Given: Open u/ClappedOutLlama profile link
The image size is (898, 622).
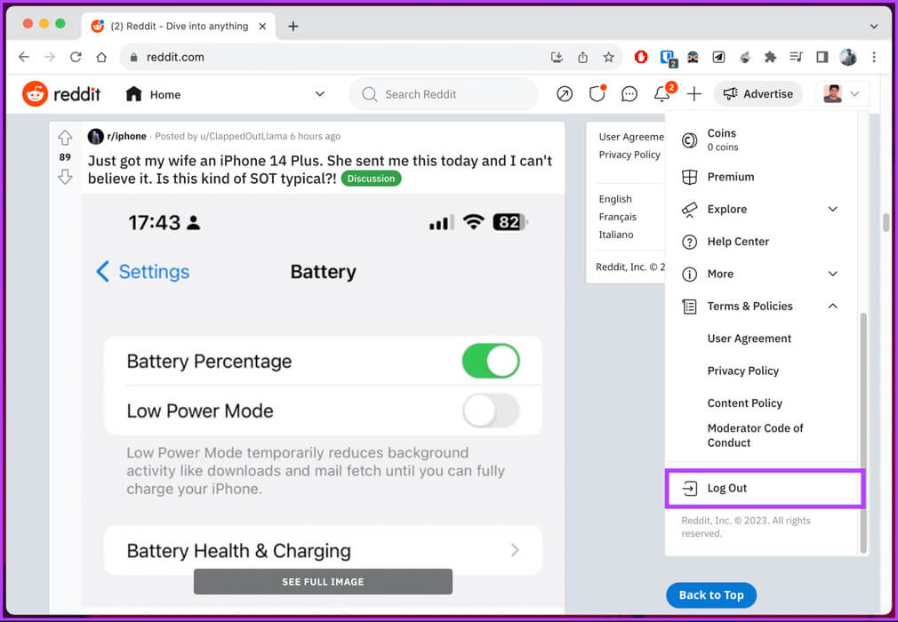Looking at the screenshot, I should tap(244, 136).
